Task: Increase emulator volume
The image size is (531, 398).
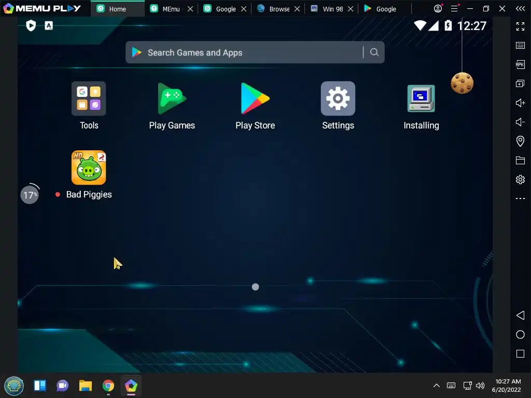Action: (520, 103)
